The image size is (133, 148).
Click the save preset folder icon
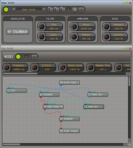pyautogui.click(x=56, y=9)
